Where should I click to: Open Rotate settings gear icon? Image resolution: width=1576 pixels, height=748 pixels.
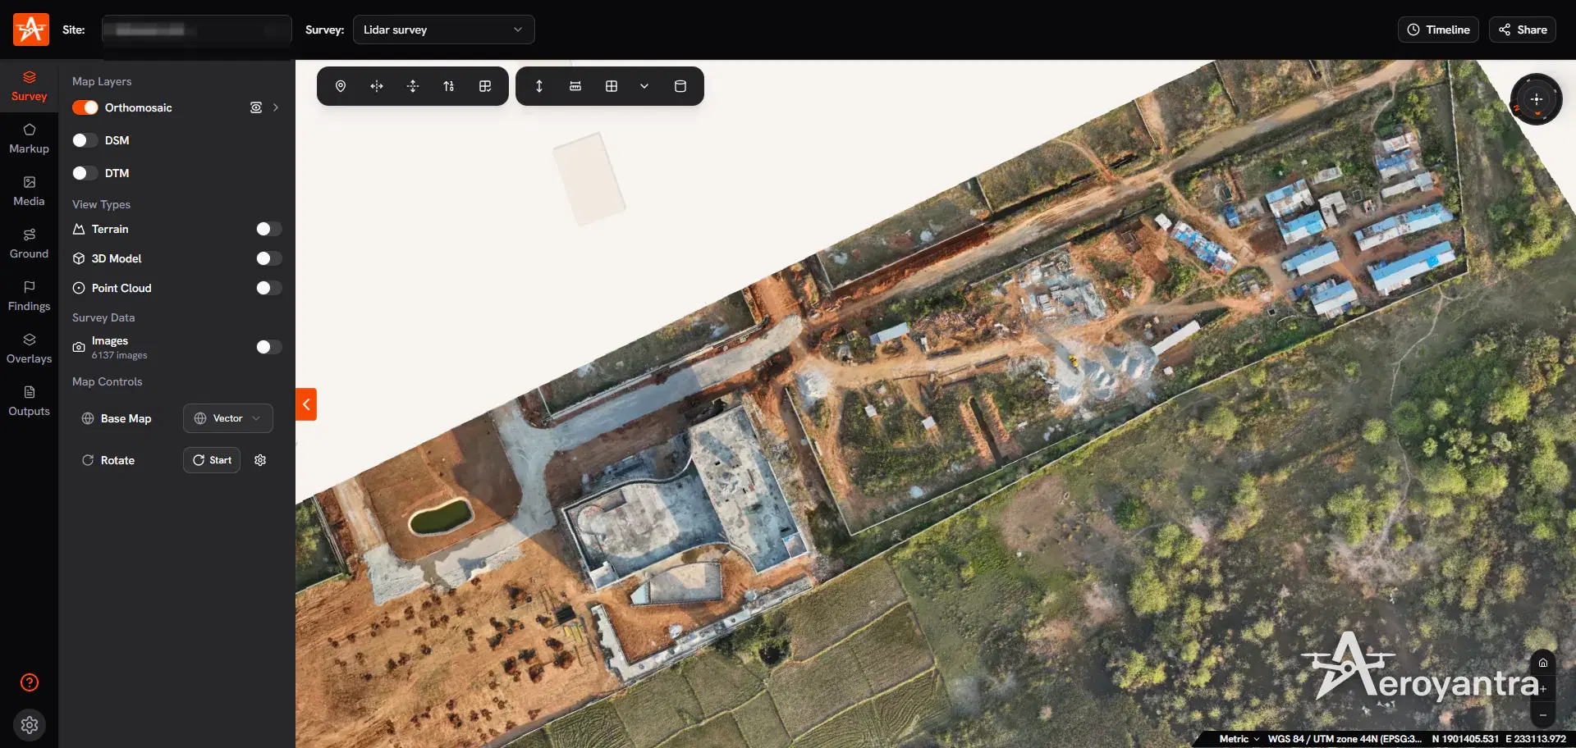[x=260, y=460]
